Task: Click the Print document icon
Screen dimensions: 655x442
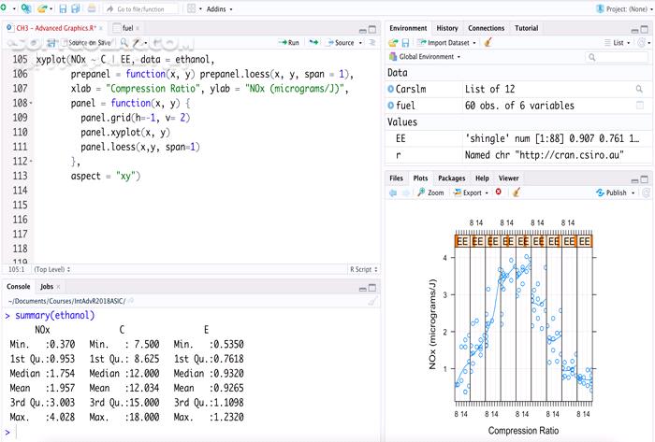Action: point(92,8)
